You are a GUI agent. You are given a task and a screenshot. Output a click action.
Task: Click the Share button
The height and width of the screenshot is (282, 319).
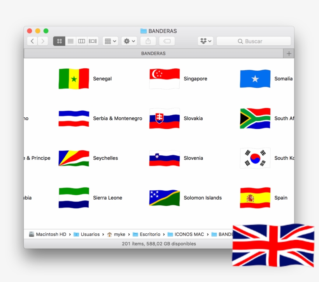pyautogui.click(x=148, y=41)
